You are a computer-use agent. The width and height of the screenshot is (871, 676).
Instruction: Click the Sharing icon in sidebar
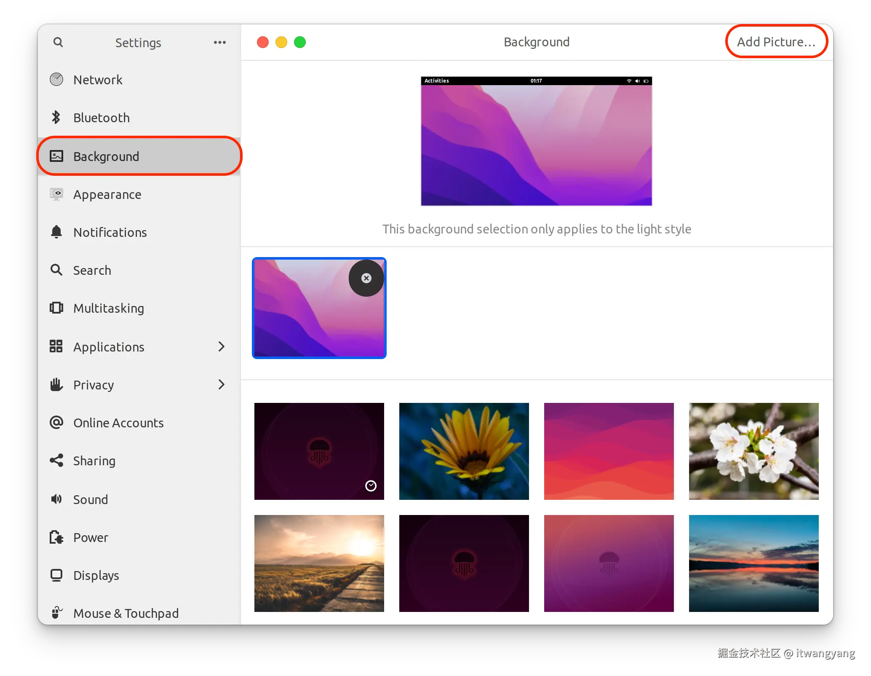56,460
